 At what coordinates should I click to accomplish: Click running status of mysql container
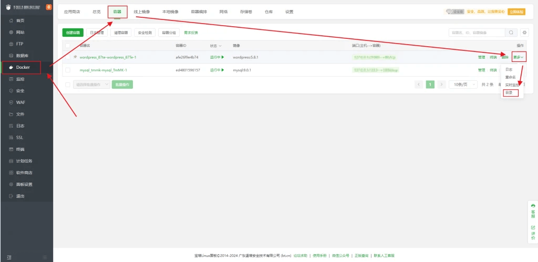click(217, 70)
